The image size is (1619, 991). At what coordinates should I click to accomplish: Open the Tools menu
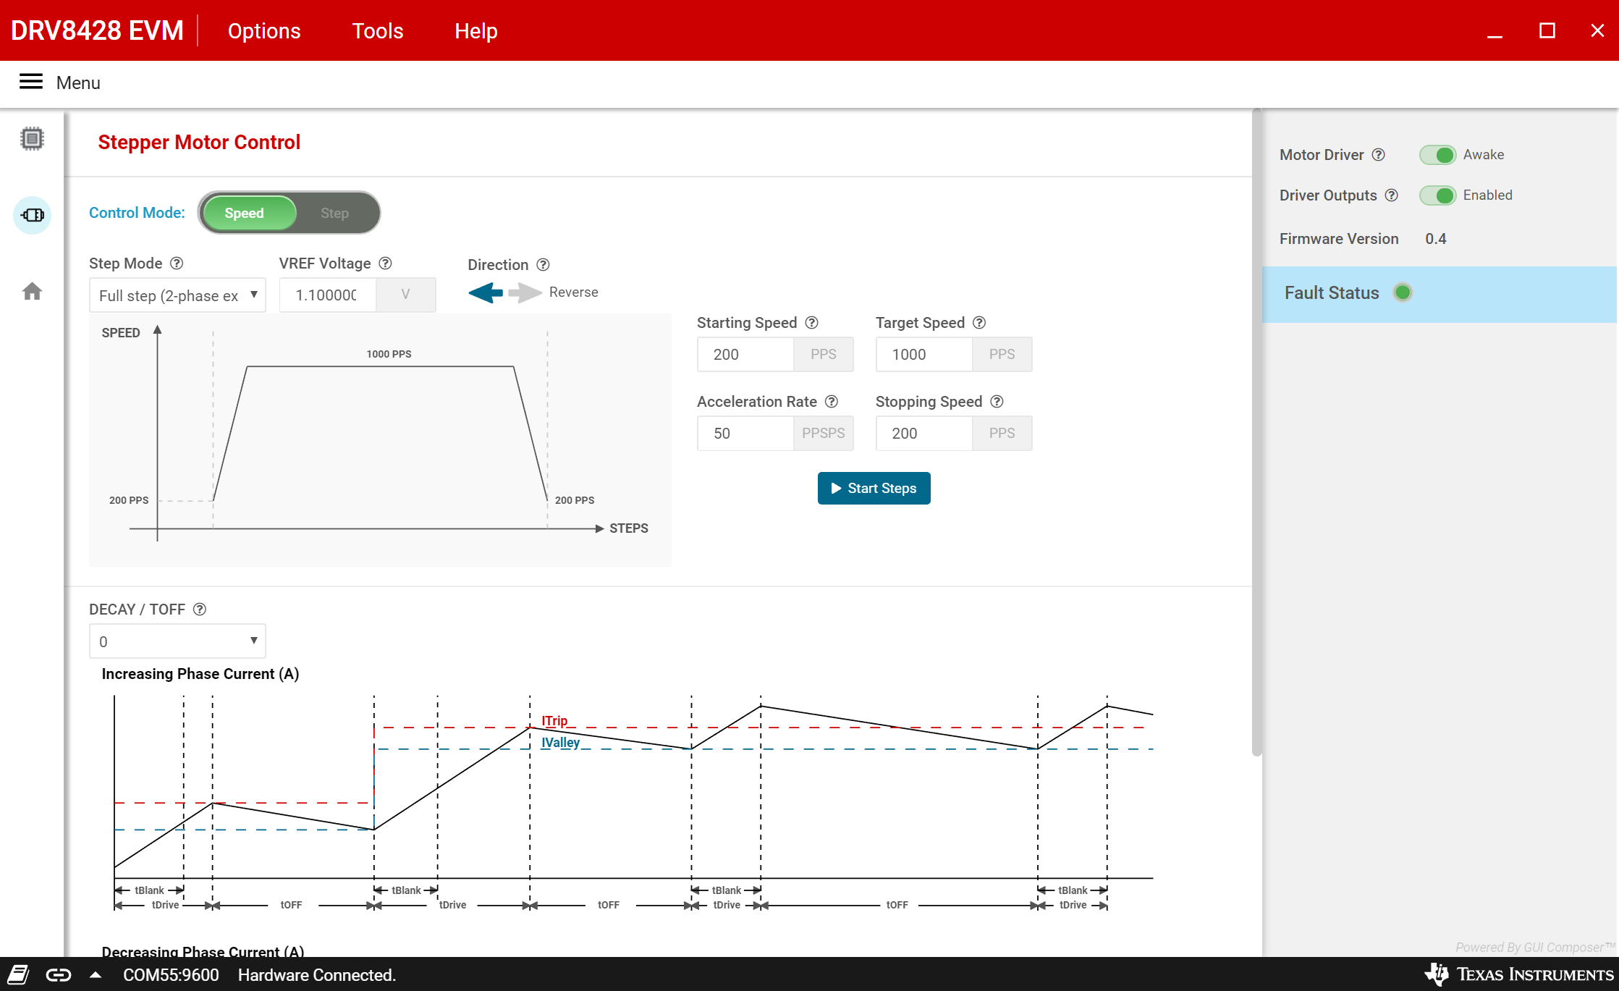(x=378, y=30)
